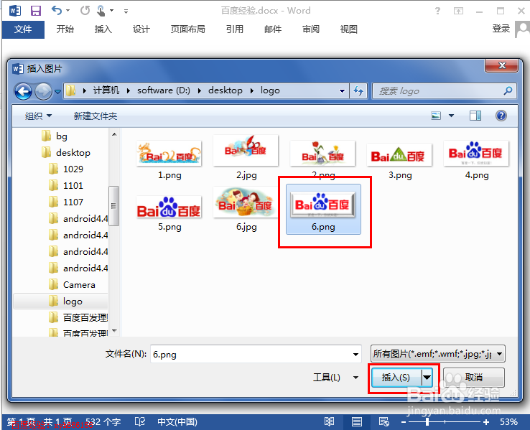Open the file name history dropdown

355,355
